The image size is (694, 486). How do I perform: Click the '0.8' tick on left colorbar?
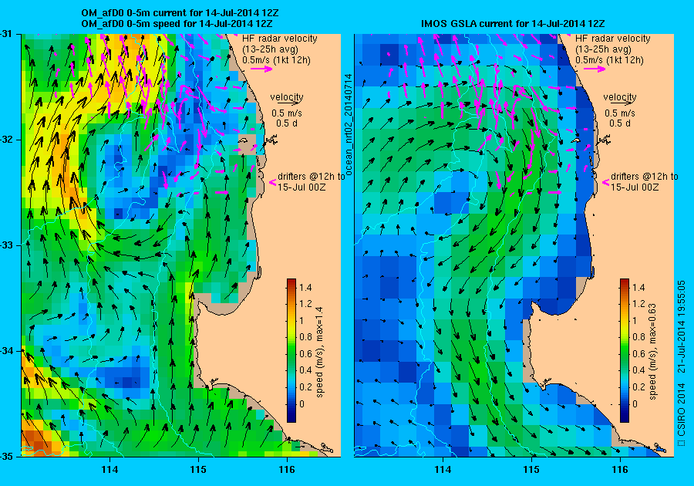pos(305,337)
